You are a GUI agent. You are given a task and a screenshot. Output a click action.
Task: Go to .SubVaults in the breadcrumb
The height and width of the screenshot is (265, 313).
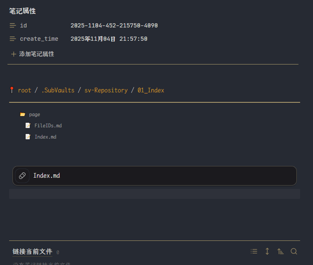(58, 90)
